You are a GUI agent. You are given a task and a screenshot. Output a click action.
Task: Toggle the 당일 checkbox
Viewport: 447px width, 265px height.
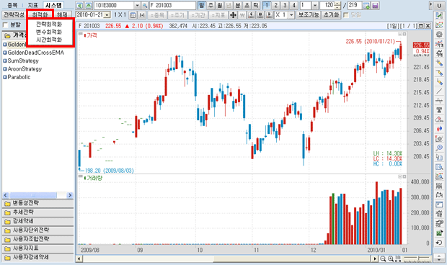(x=346, y=15)
